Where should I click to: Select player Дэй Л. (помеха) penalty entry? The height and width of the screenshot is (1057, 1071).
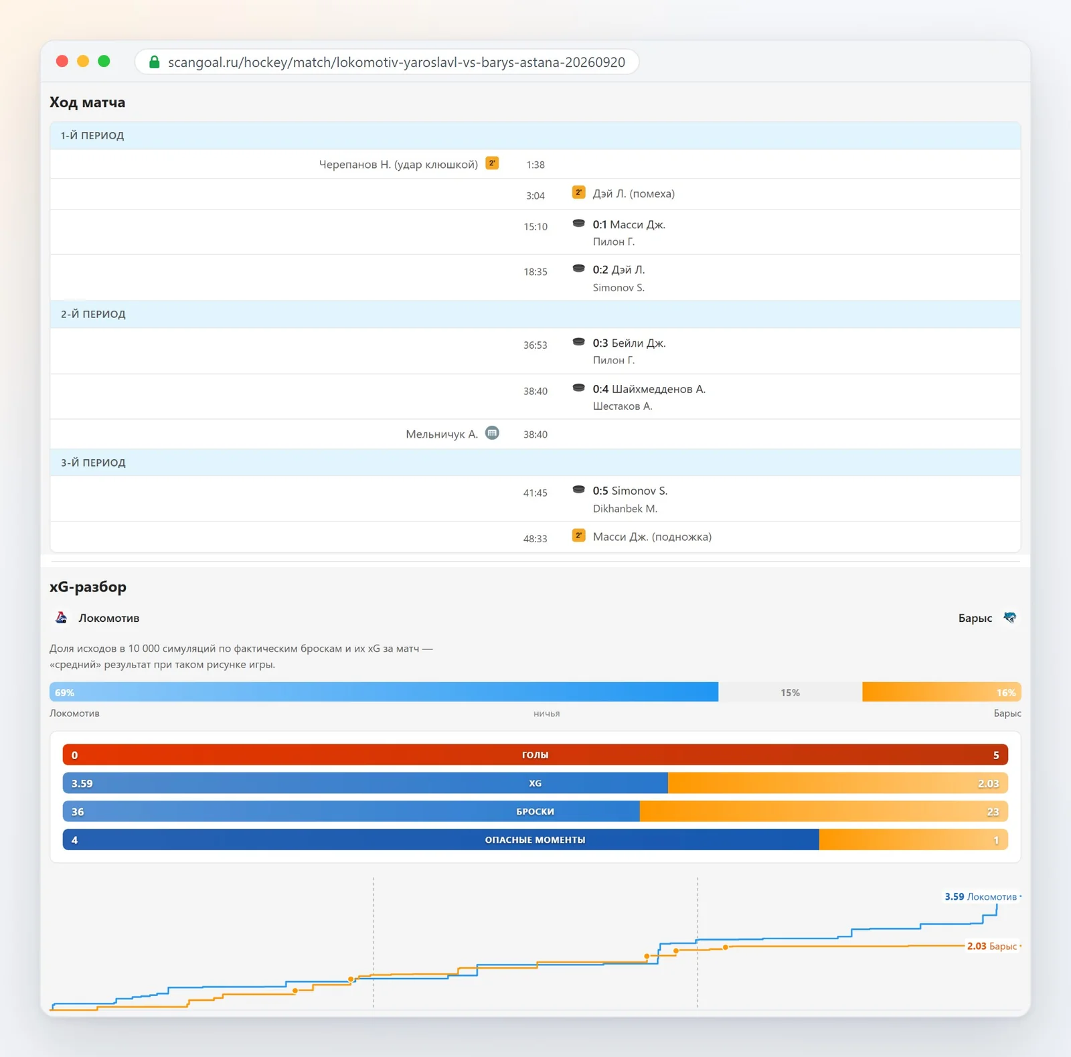pyautogui.click(x=634, y=194)
